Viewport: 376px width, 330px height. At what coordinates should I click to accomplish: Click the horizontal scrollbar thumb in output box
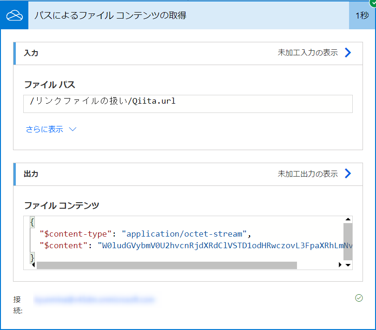tap(167, 265)
